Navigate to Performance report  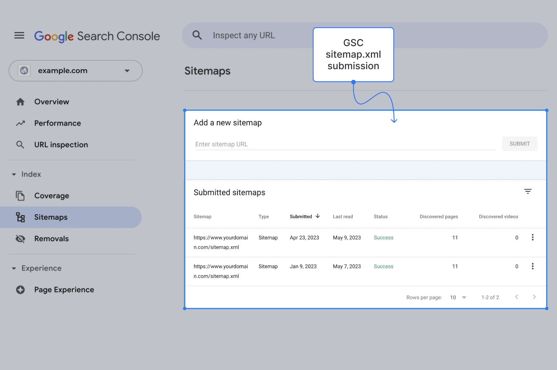click(57, 123)
